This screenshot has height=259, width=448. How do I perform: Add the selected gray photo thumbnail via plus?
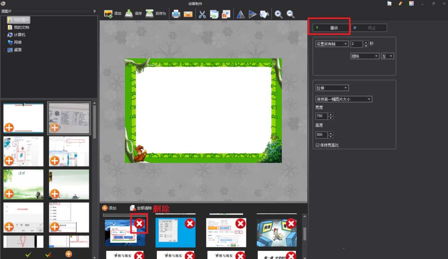point(55,127)
